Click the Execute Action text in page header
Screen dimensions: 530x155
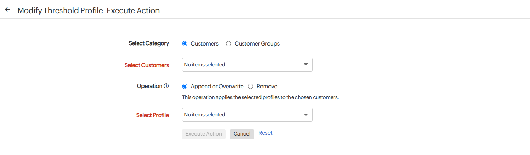pos(133,11)
